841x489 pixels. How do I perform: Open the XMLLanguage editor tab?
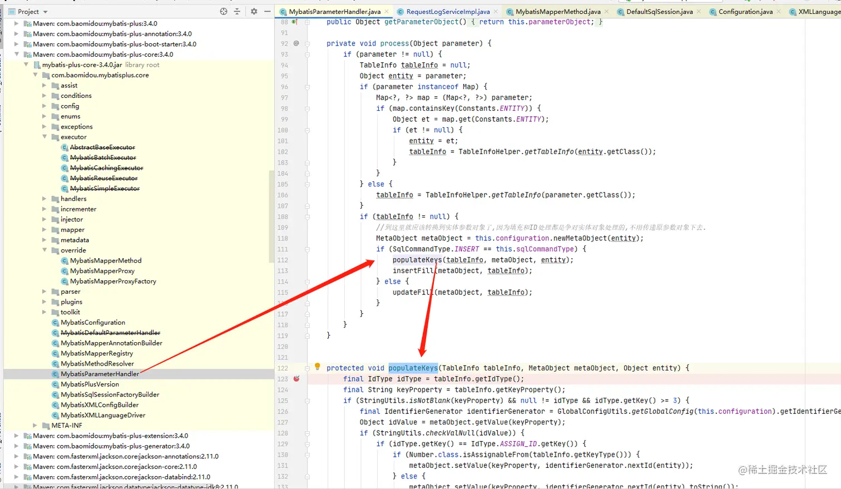point(815,11)
